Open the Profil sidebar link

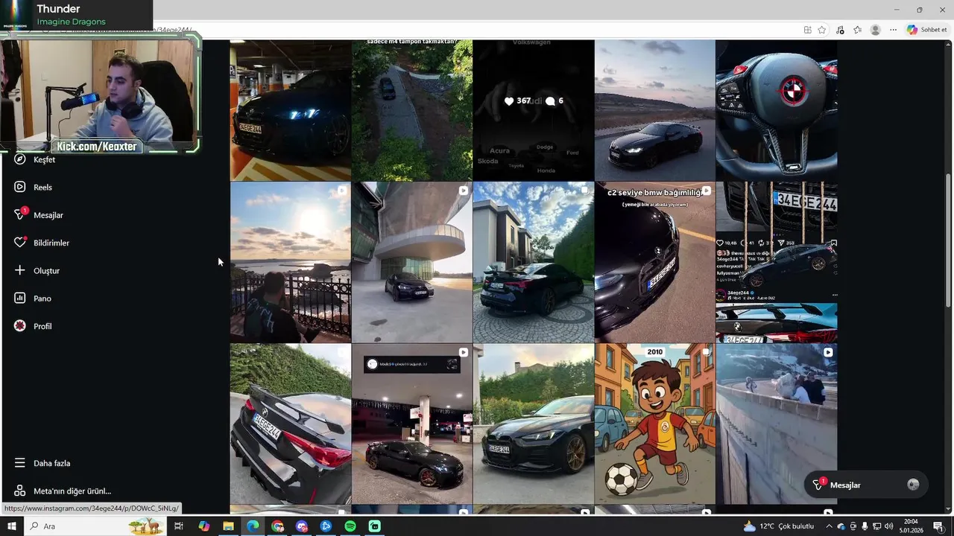tap(42, 326)
